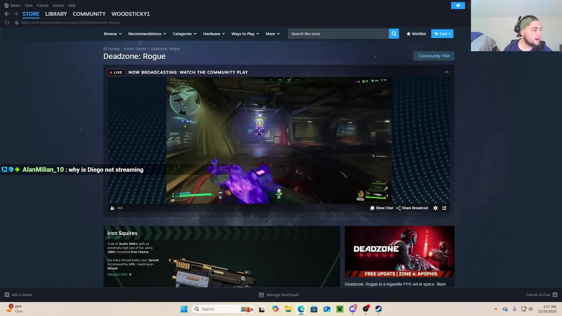
Task: Open the Manage Downloads icon
Action: click(261, 295)
